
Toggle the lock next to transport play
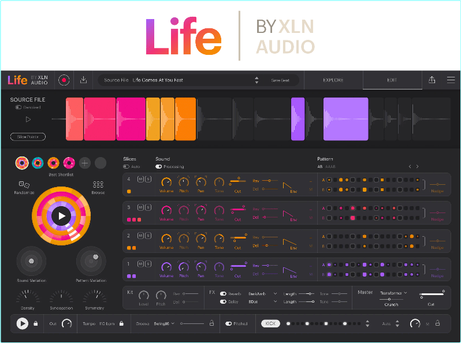click(36, 323)
